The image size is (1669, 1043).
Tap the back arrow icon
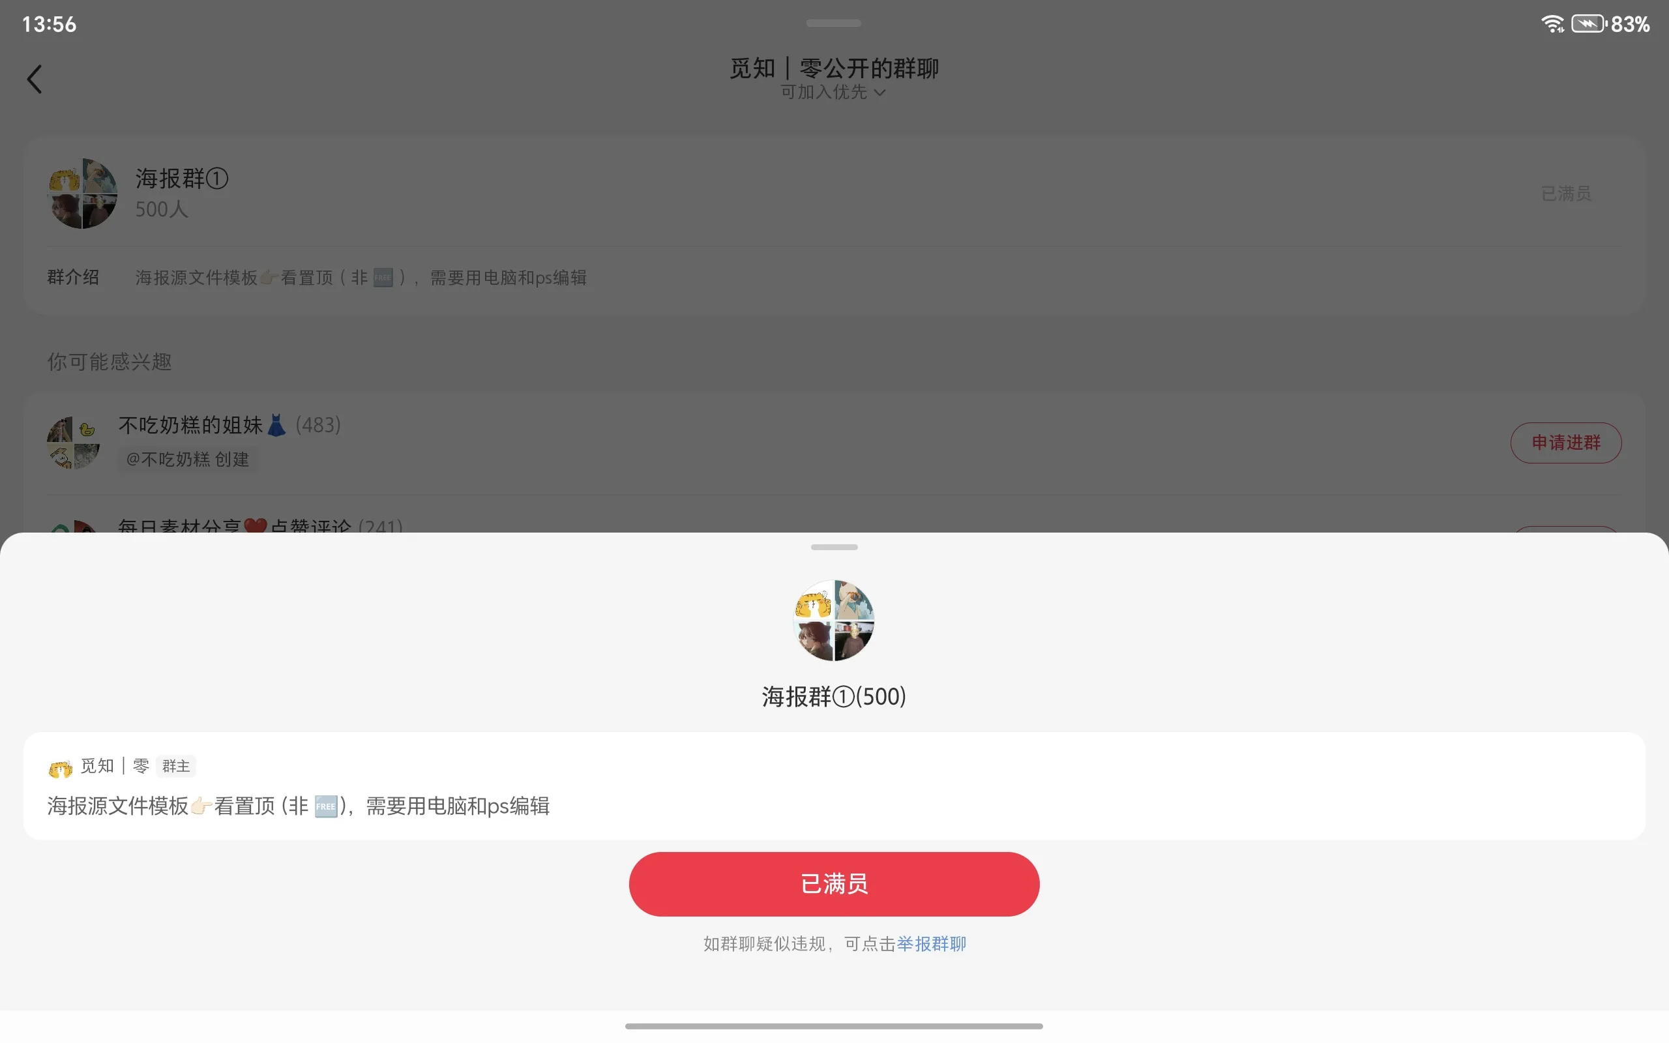pyautogui.click(x=35, y=80)
